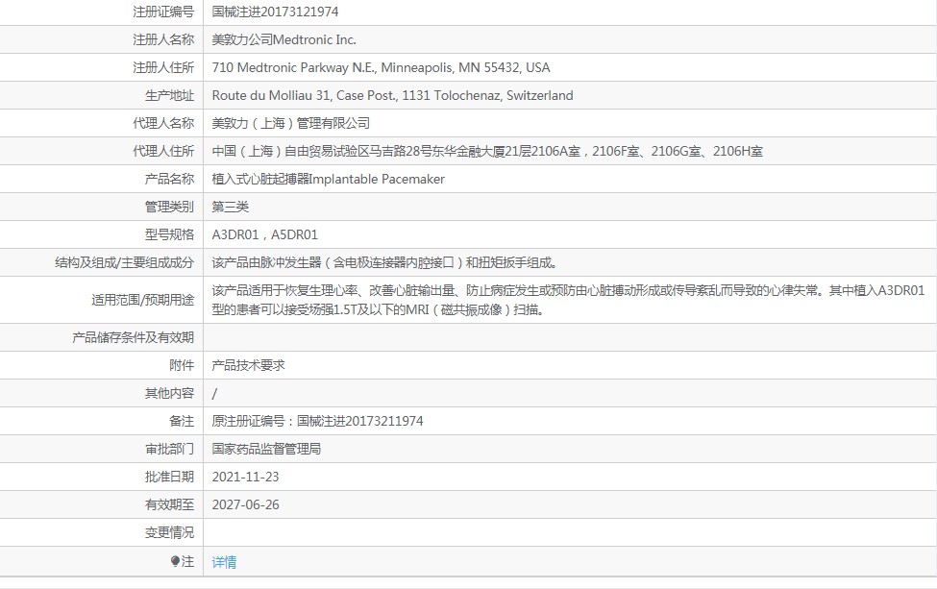Select product name 植入式心脏起搏器Implantable Pacemaker
Screen dimensions: 937x589
pos(328,180)
